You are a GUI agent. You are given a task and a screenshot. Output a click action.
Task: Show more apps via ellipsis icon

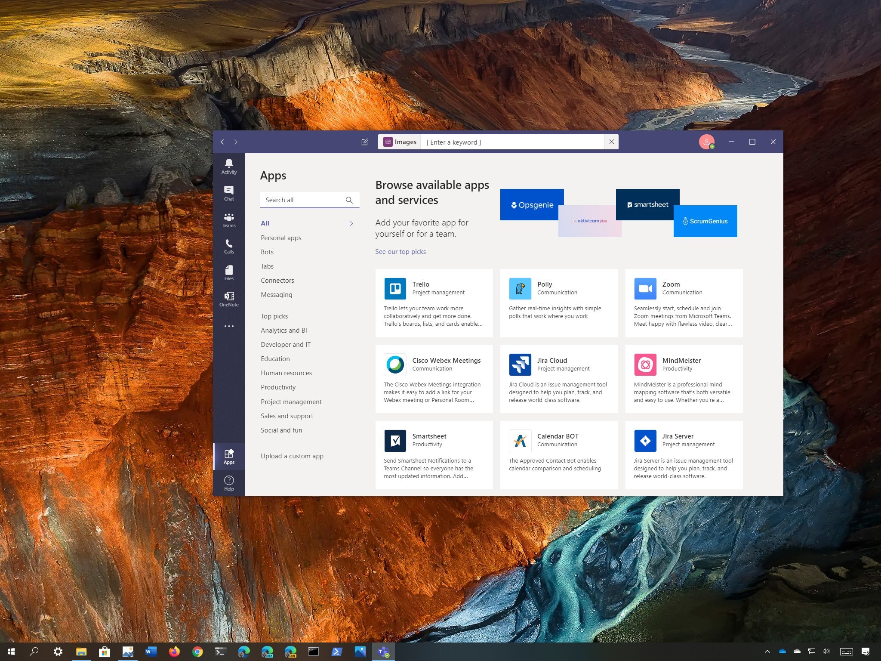coord(229,326)
